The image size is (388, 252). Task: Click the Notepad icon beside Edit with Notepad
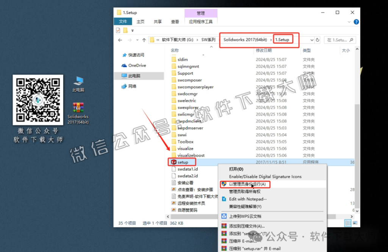[224, 199]
